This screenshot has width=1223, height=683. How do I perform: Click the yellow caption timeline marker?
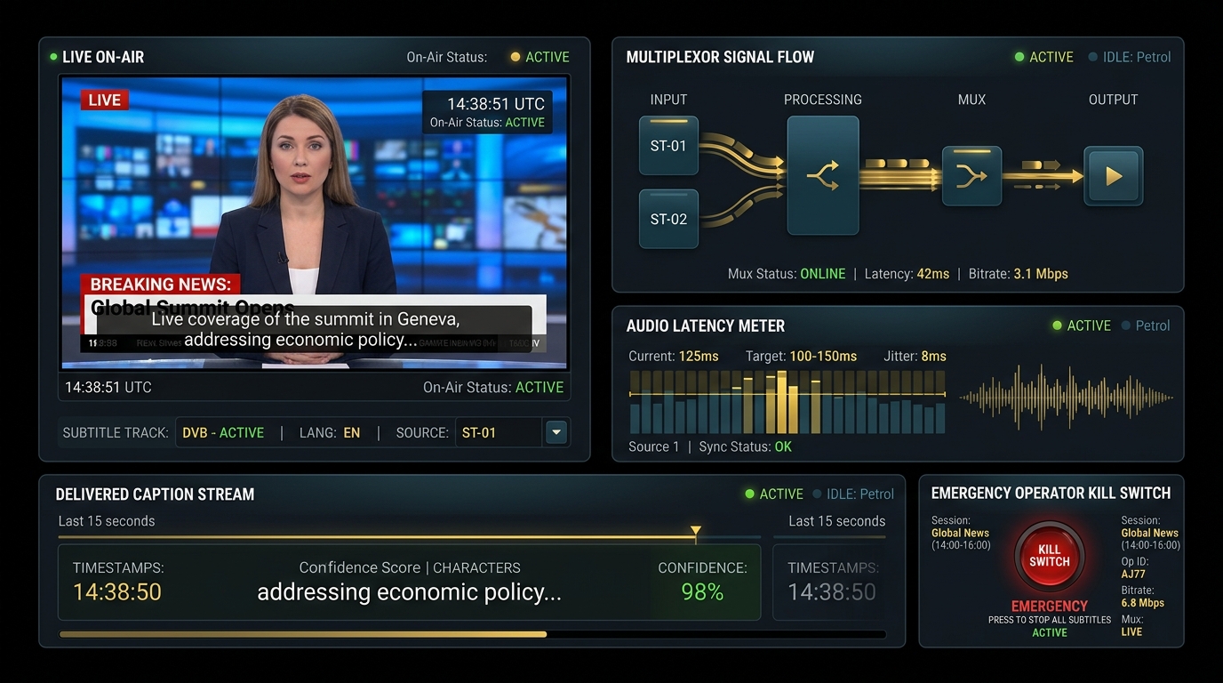tap(696, 531)
